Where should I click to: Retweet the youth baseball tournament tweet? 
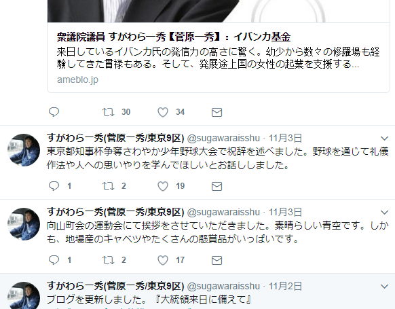click(x=109, y=186)
